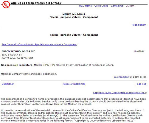This screenshot has width=149, height=123.
Task: Open the Quick Guide link
Action: point(101,6)
